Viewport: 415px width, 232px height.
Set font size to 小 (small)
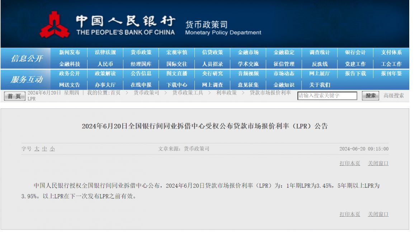click(52, 149)
